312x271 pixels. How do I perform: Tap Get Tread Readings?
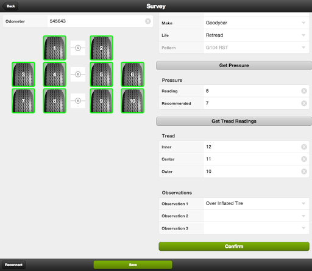tap(234, 121)
